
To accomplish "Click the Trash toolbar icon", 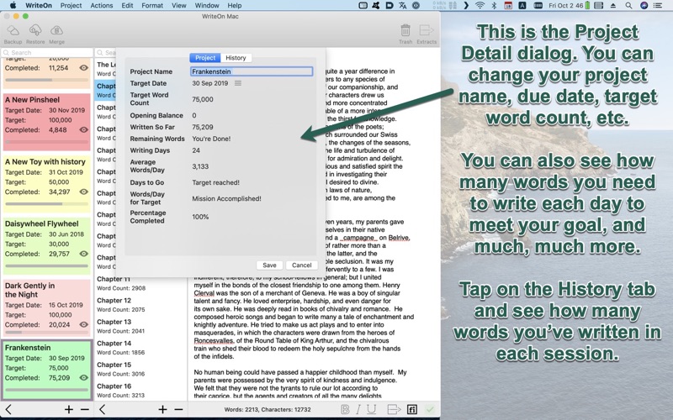I will (405, 30).
